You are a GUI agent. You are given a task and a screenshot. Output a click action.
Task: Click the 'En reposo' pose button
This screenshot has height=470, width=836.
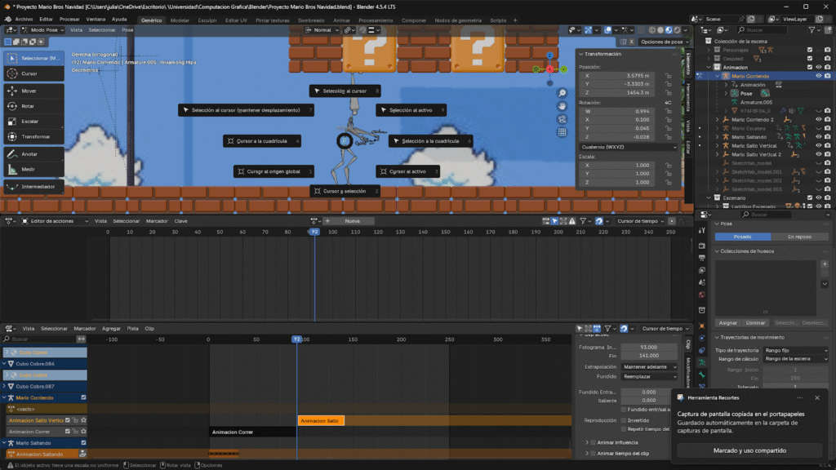[x=798, y=237]
